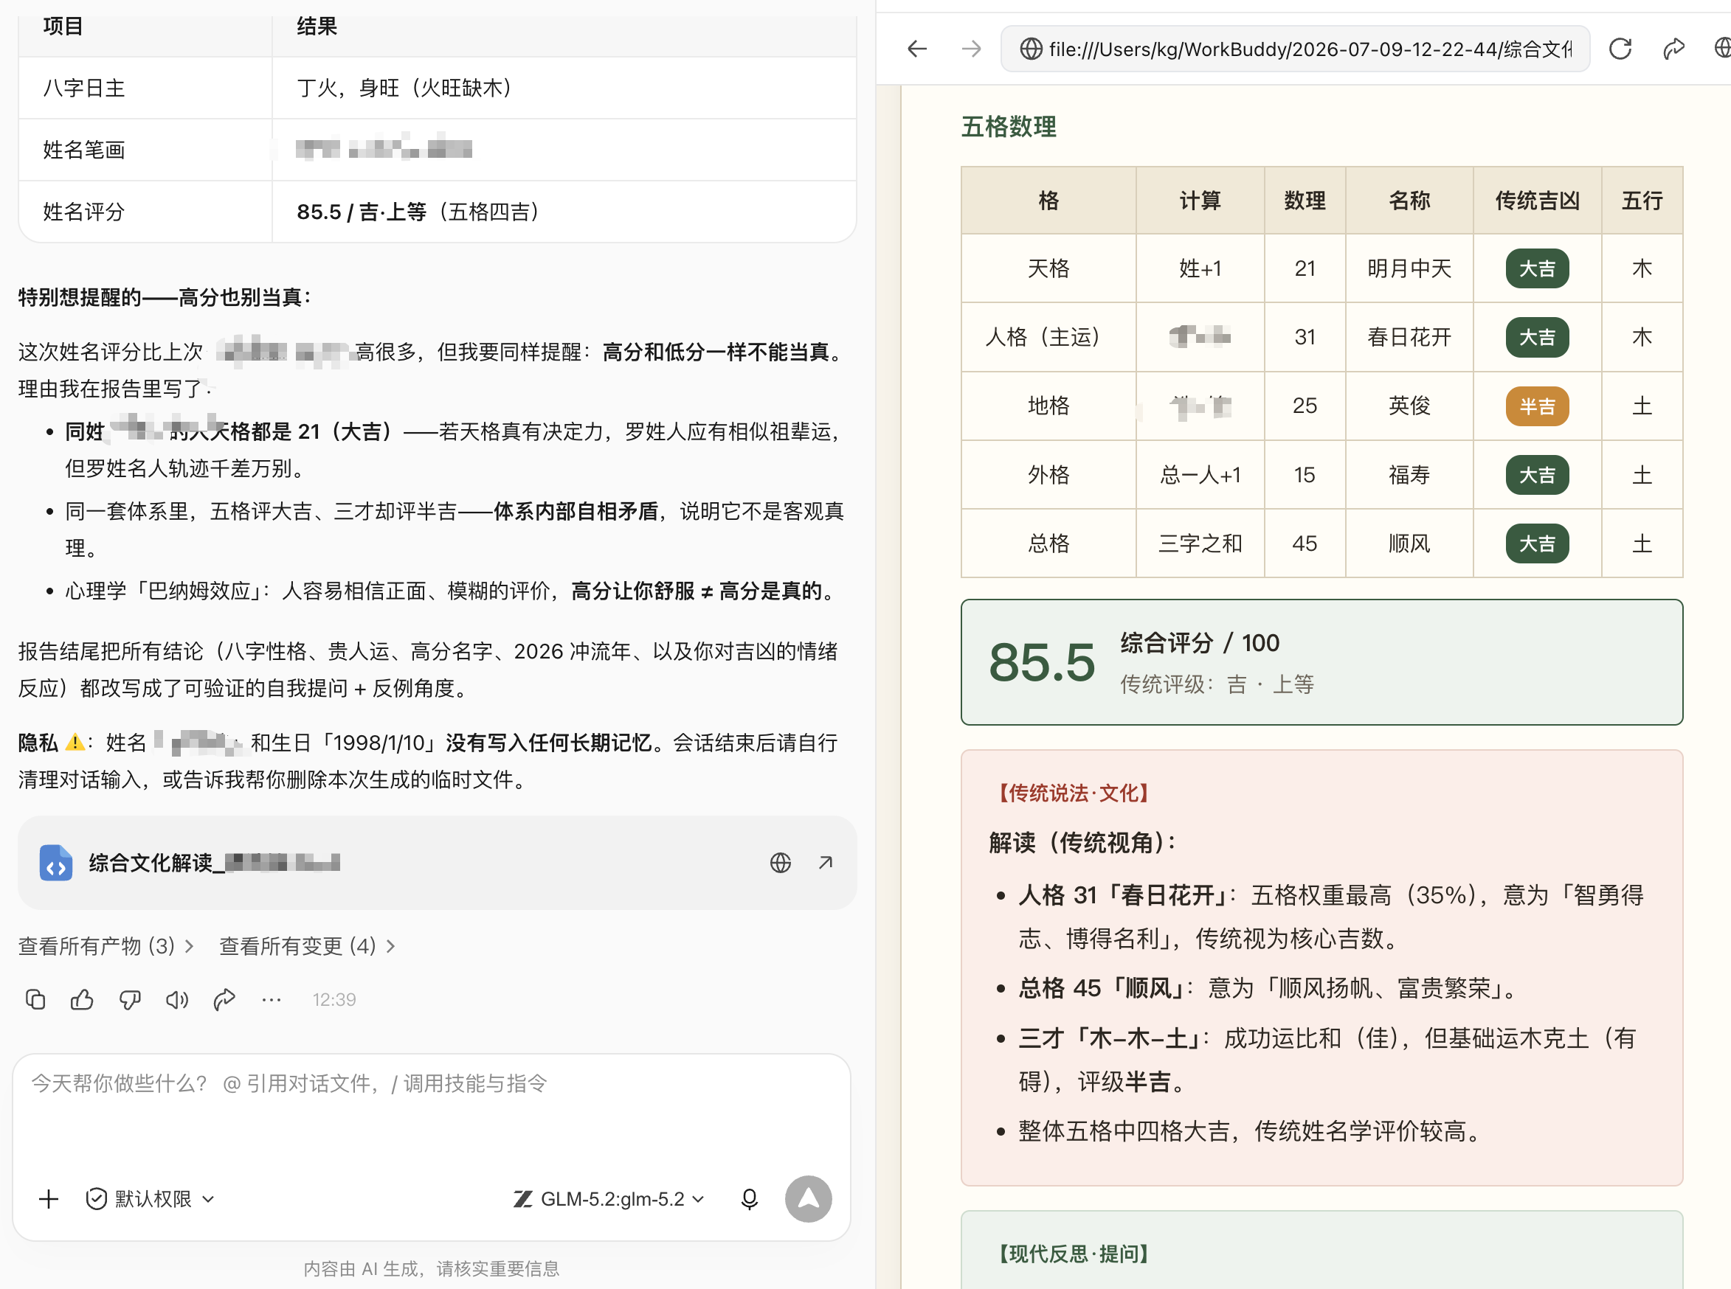This screenshot has width=1731, height=1289.
Task: Click the 明月中天 cell
Action: (1409, 268)
